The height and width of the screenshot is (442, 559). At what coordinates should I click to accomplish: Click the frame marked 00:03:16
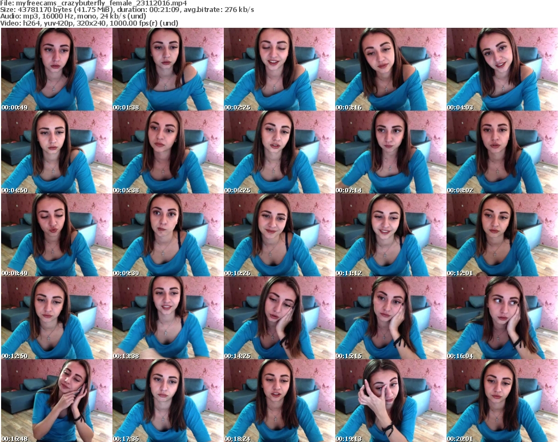pyautogui.click(x=390, y=69)
